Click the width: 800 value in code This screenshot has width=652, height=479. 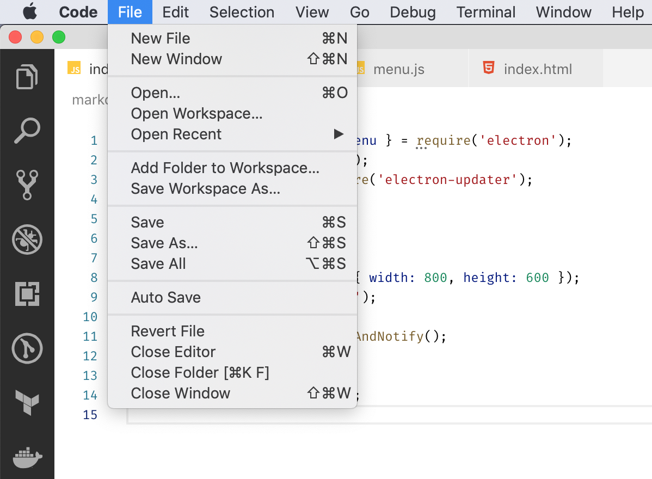click(408, 278)
